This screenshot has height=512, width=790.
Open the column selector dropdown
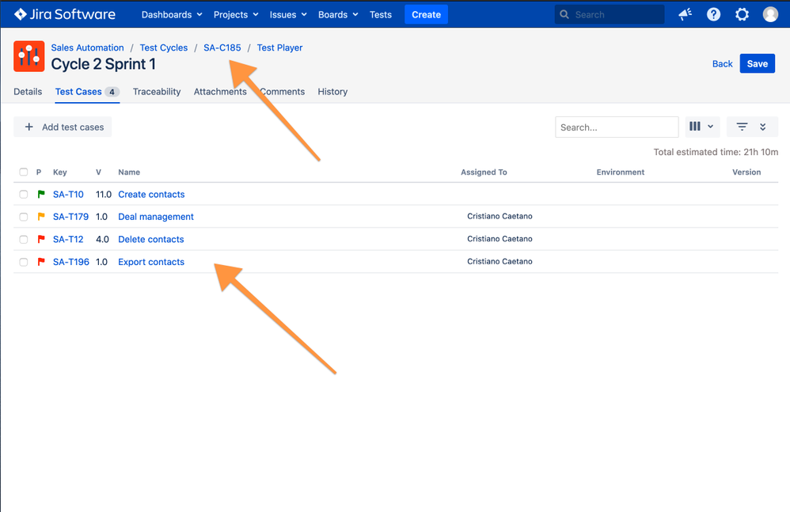[x=701, y=127]
